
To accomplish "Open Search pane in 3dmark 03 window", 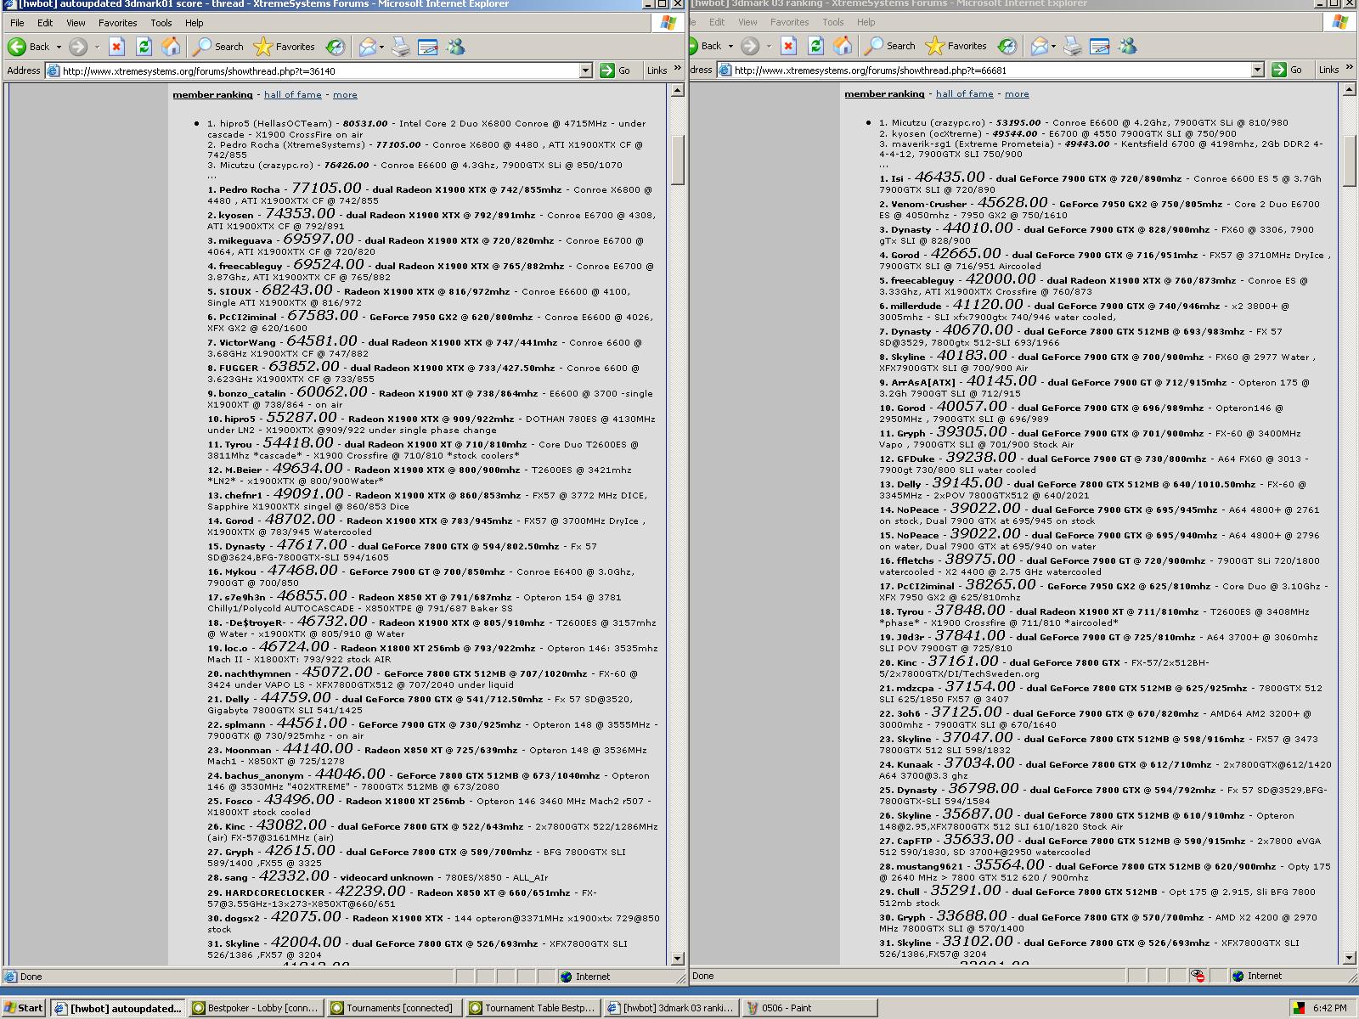I will click(x=890, y=46).
